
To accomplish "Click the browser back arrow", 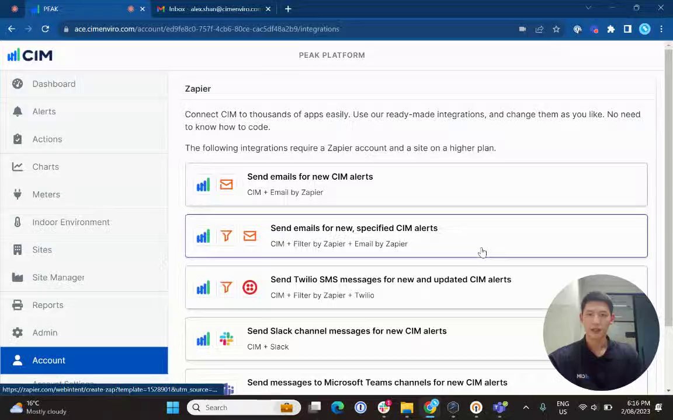I will pyautogui.click(x=12, y=29).
